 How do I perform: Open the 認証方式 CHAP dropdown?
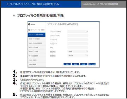(x=78, y=52)
